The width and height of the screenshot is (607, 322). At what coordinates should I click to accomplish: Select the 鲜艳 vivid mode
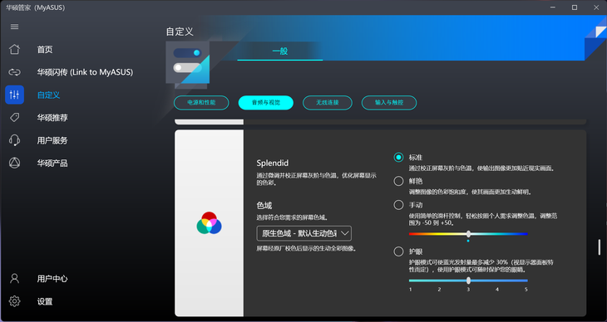(398, 181)
